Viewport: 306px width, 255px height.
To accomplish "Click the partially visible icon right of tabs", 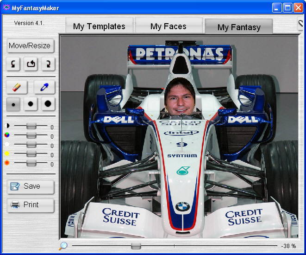I will (x=300, y=25).
